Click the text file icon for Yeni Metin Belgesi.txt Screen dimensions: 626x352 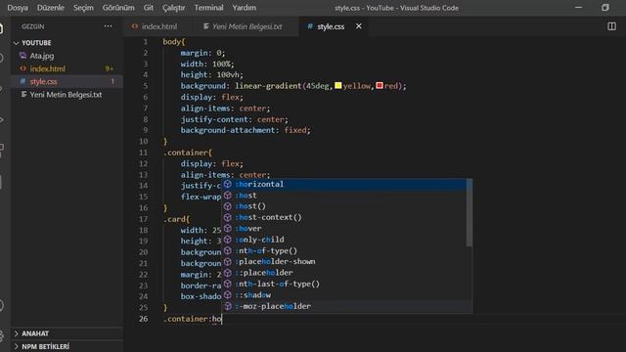click(x=23, y=95)
